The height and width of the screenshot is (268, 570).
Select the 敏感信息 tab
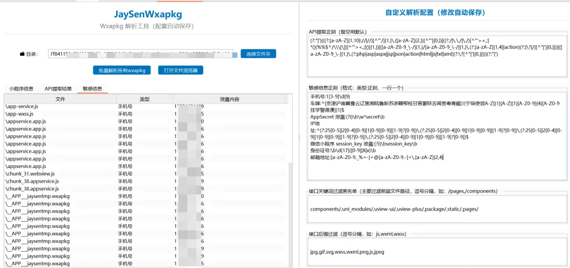pyautogui.click(x=92, y=88)
